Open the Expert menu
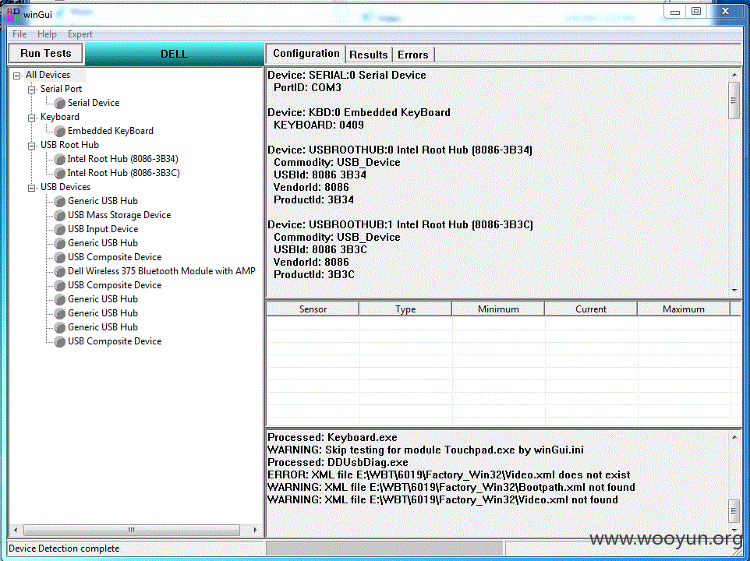The width and height of the screenshot is (750, 561). point(80,34)
